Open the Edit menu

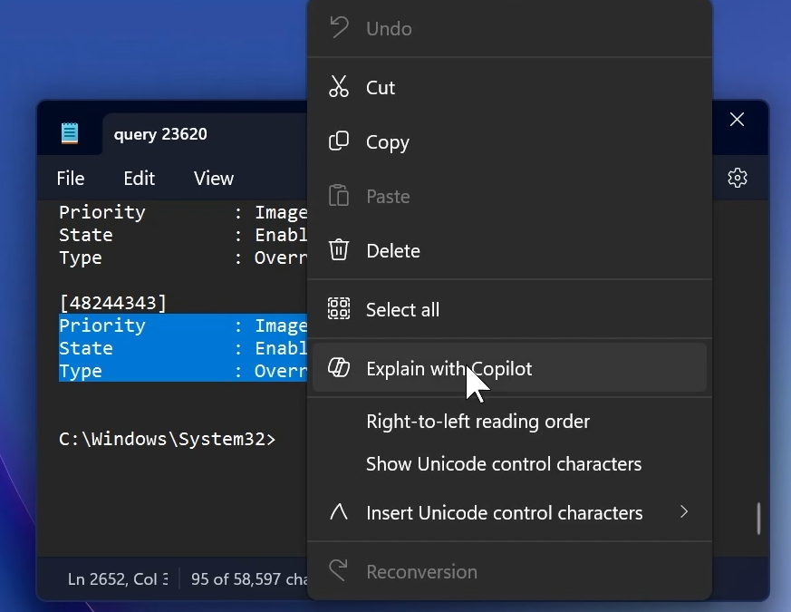coord(140,179)
